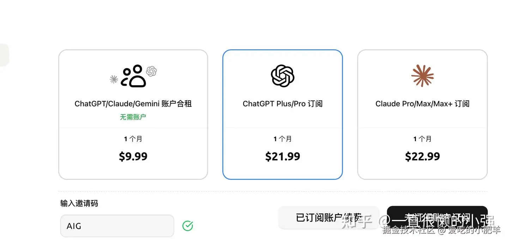Click the small gray ChatGPT logo icon
Viewport: 508px width, 242px height.
click(x=151, y=71)
